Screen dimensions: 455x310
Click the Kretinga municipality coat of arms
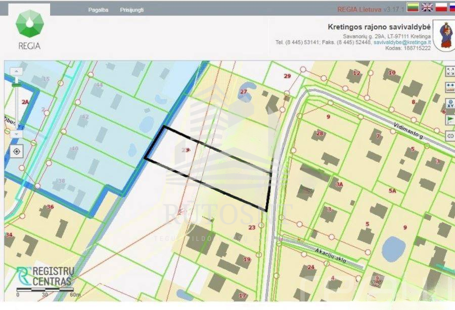click(x=445, y=35)
